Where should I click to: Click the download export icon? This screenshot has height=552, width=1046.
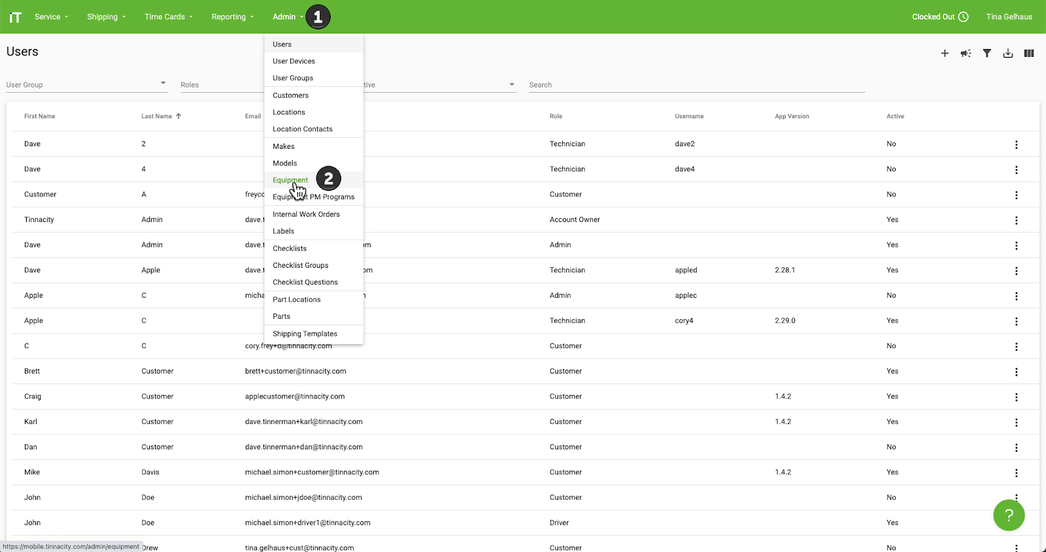pyautogui.click(x=1008, y=54)
